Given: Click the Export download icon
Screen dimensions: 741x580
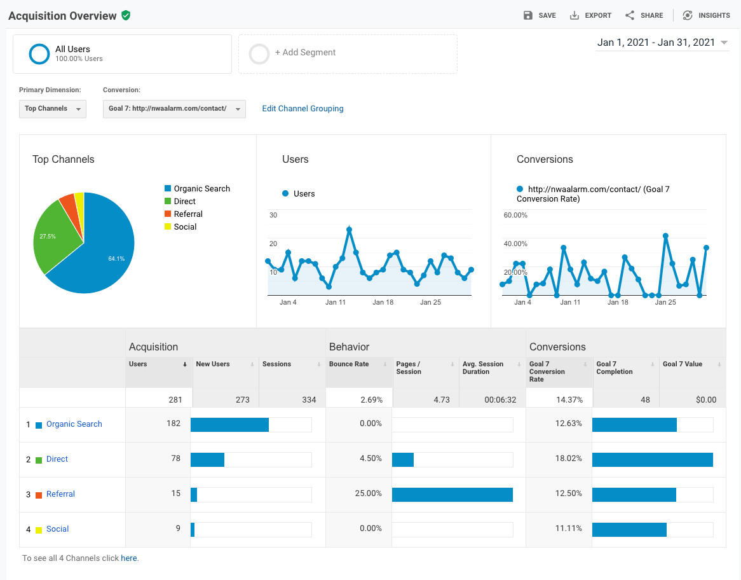Looking at the screenshot, I should pyautogui.click(x=574, y=15).
